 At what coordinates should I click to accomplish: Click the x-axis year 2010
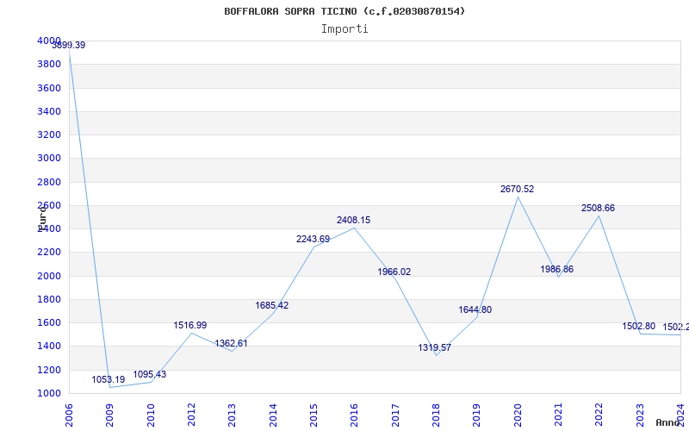[150, 415]
